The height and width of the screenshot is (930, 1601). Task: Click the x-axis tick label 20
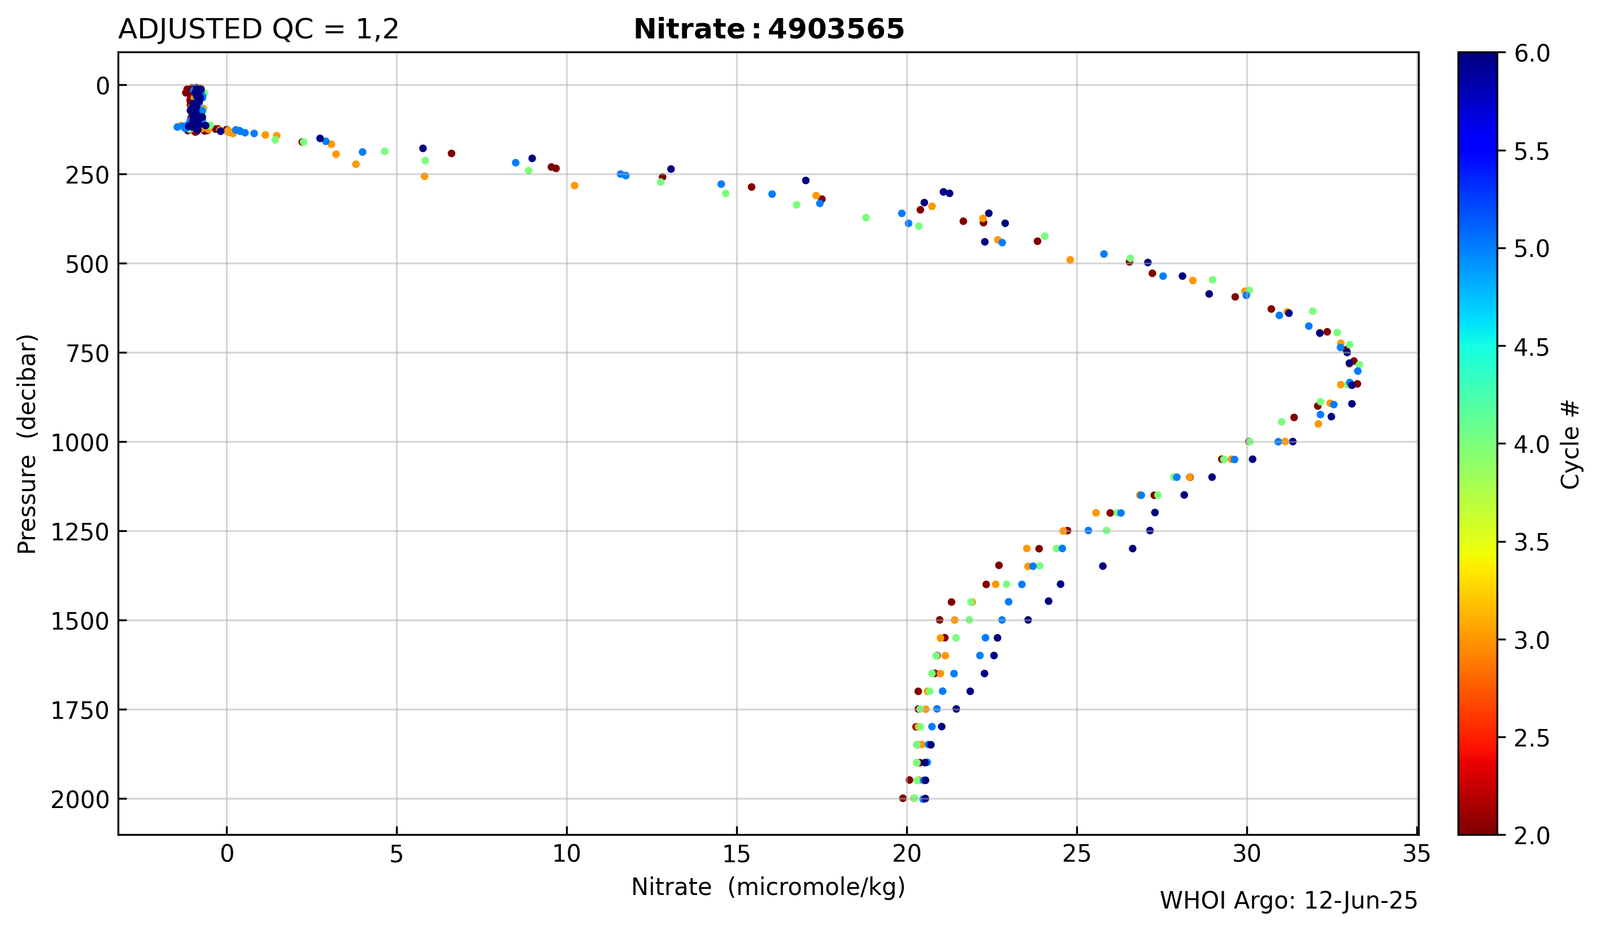(907, 854)
